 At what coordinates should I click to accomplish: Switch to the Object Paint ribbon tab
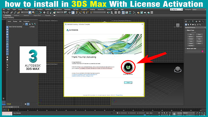(37, 16)
